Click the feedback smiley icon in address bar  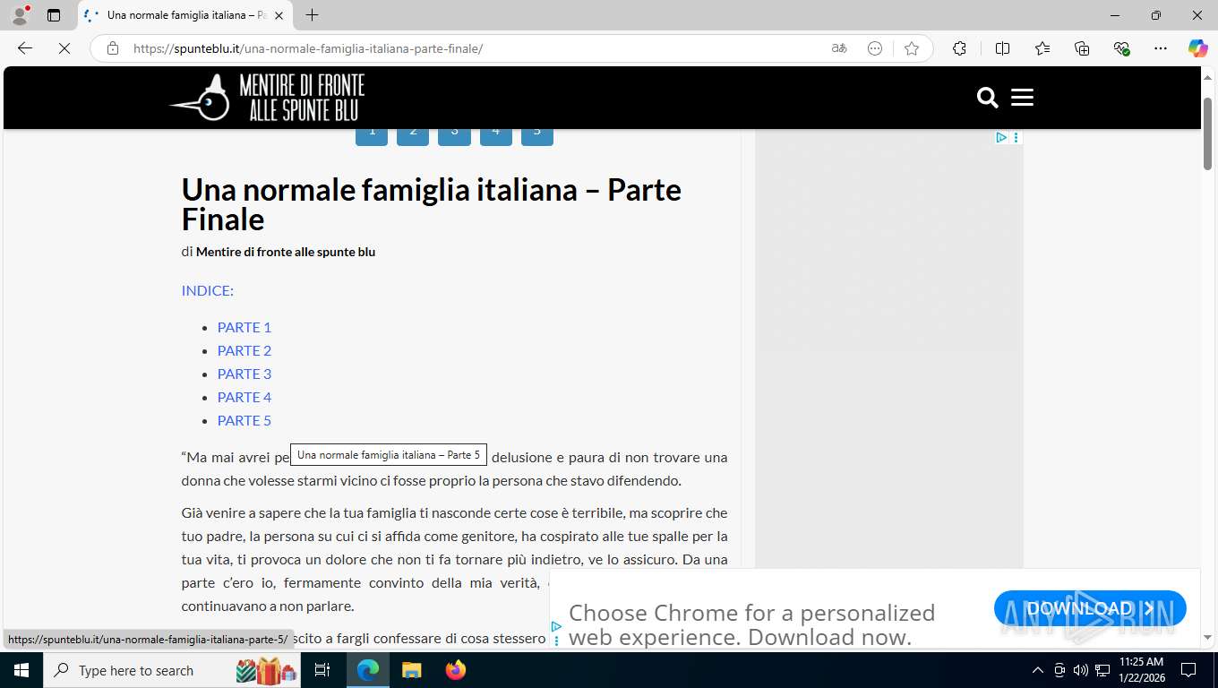(x=875, y=48)
